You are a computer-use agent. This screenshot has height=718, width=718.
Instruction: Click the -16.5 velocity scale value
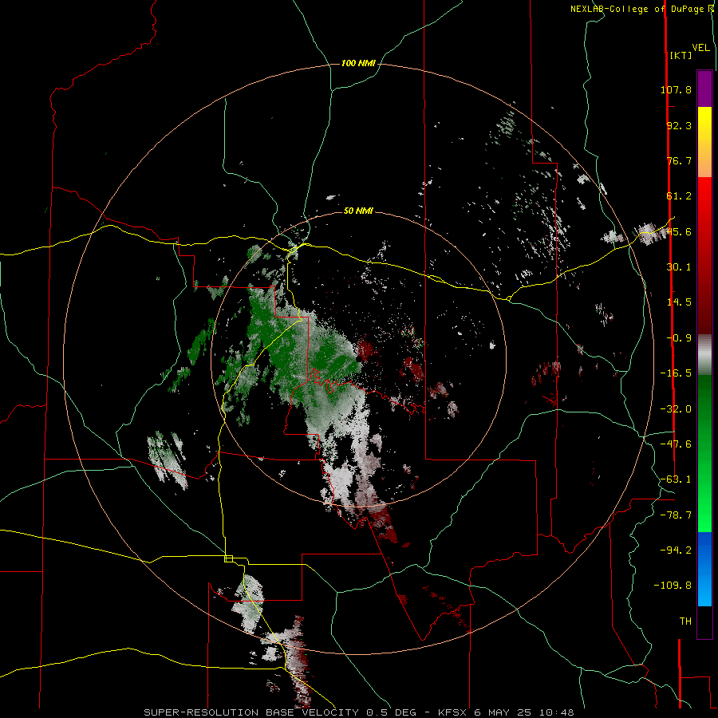point(676,373)
